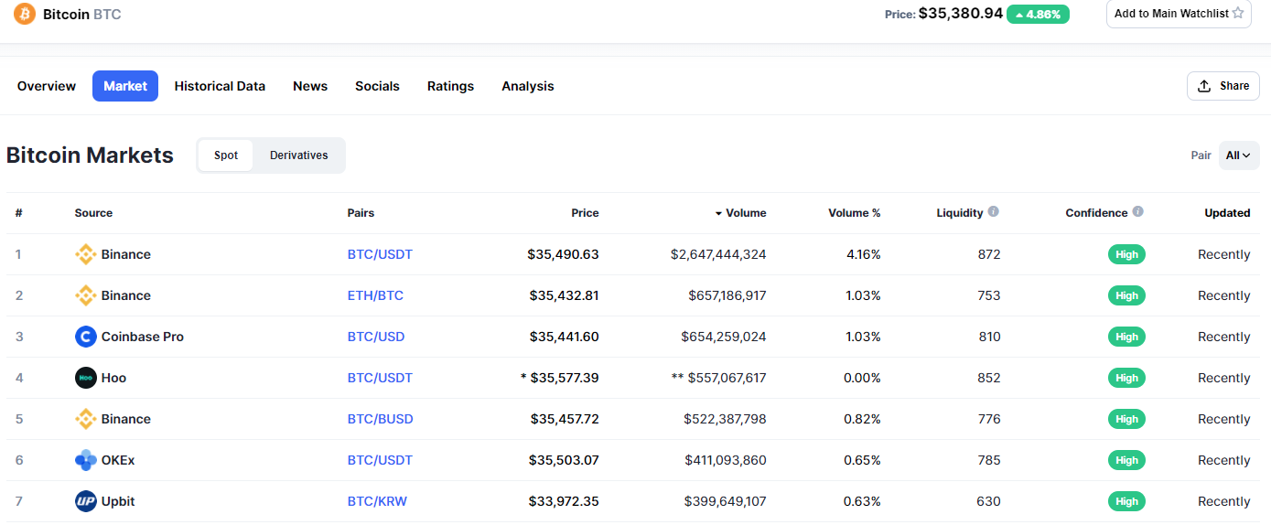Click liquidity value 872
The image size is (1271, 525).
(x=989, y=254)
